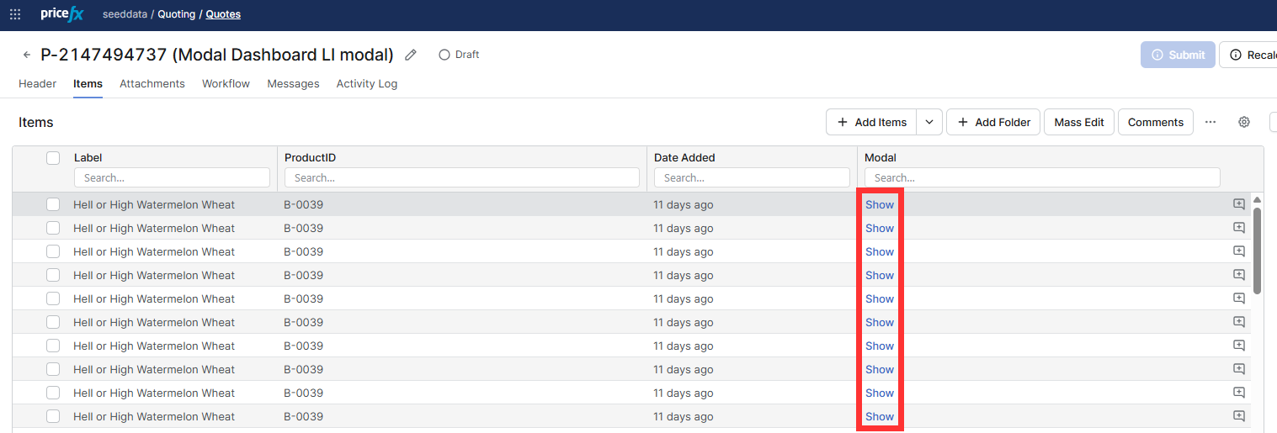Screen dimensions: 1277x433
Task: Click the back arrow beside quote title
Action: coord(27,55)
